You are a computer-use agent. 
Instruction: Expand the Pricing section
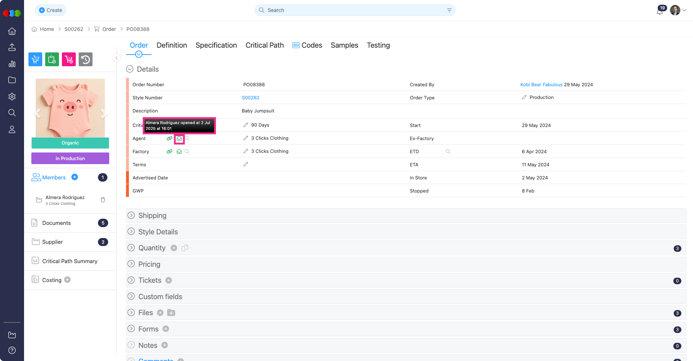coord(131,264)
